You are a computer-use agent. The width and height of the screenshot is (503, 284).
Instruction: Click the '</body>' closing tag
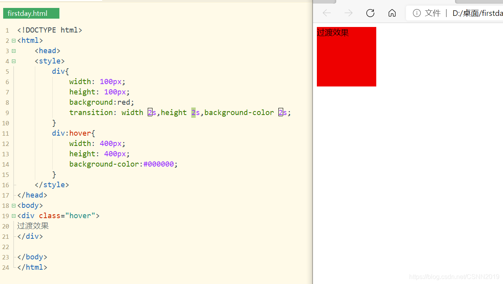coord(32,257)
